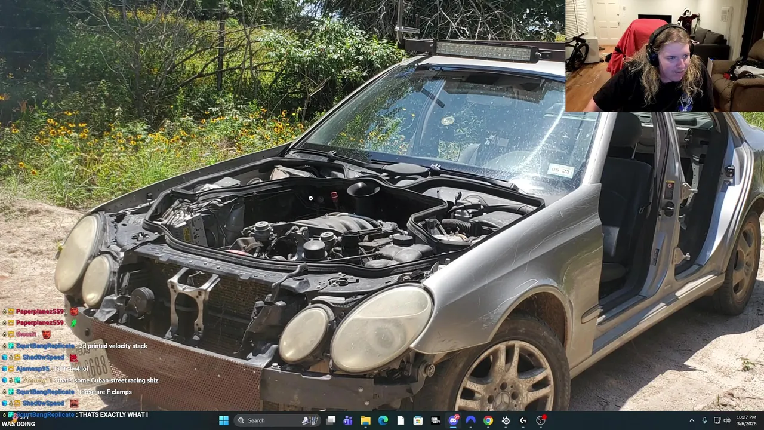The image size is (764, 430).
Task: Click the search highlight icon in Search box
Action: [310, 420]
